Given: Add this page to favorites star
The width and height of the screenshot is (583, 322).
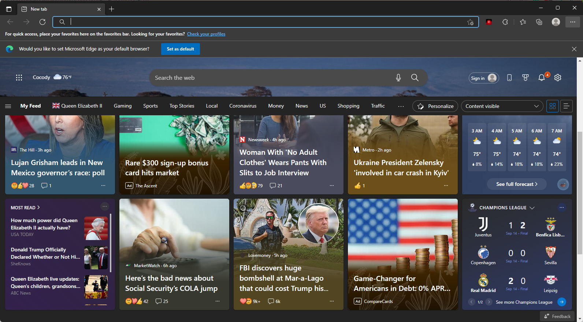Looking at the screenshot, I should coord(471,22).
